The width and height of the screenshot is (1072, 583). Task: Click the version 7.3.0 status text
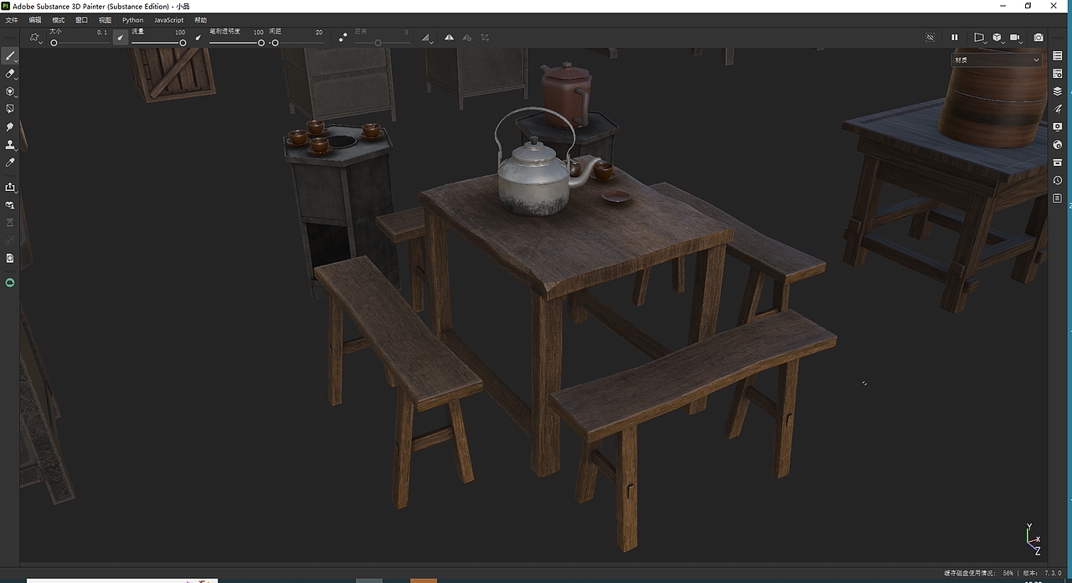coord(1042,573)
